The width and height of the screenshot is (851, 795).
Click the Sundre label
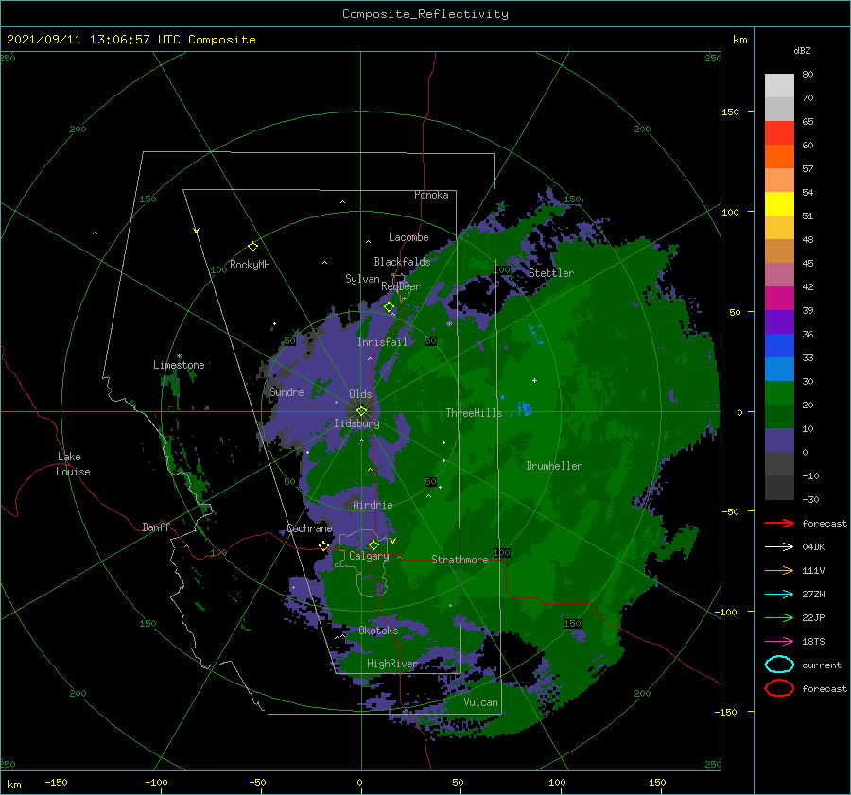(287, 391)
